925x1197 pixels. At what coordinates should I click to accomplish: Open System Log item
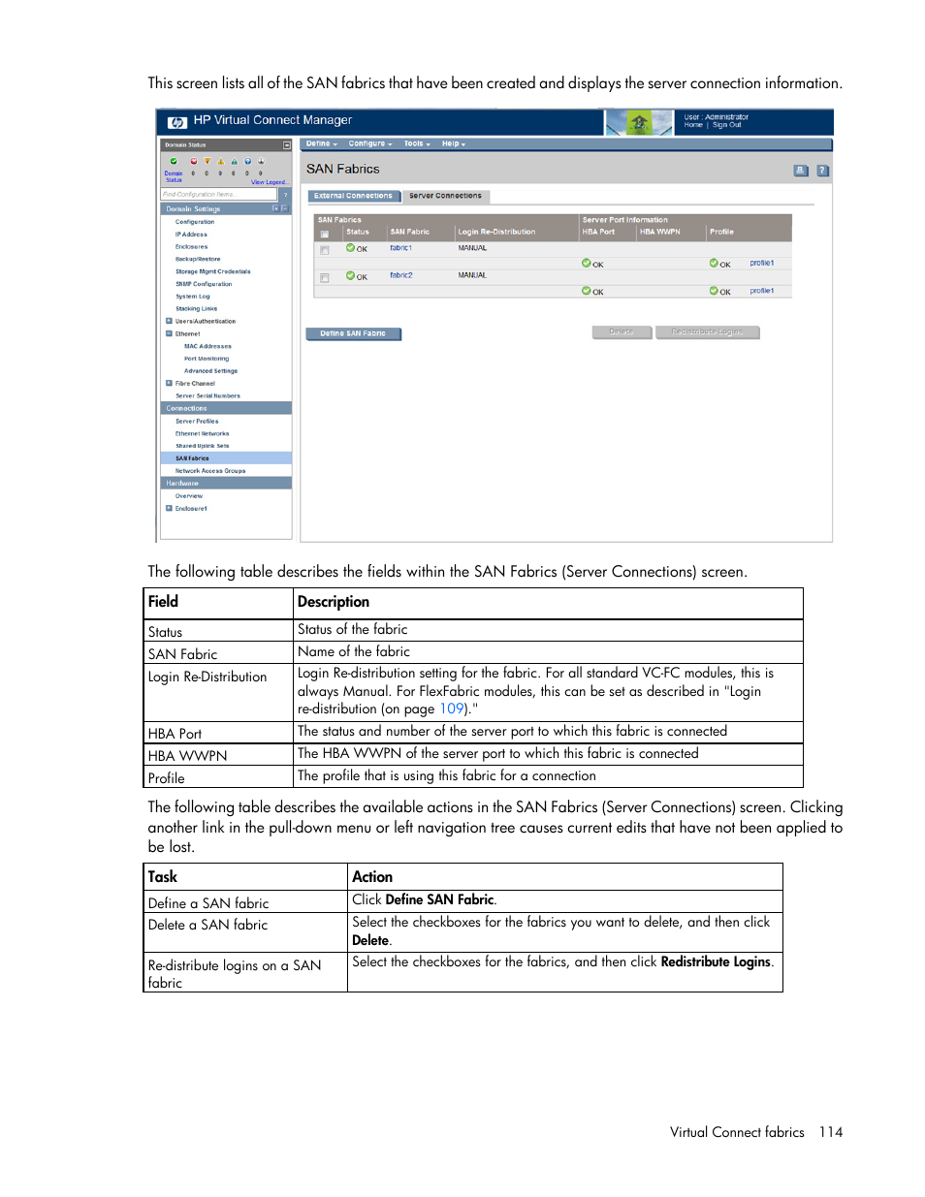pyautogui.click(x=192, y=297)
